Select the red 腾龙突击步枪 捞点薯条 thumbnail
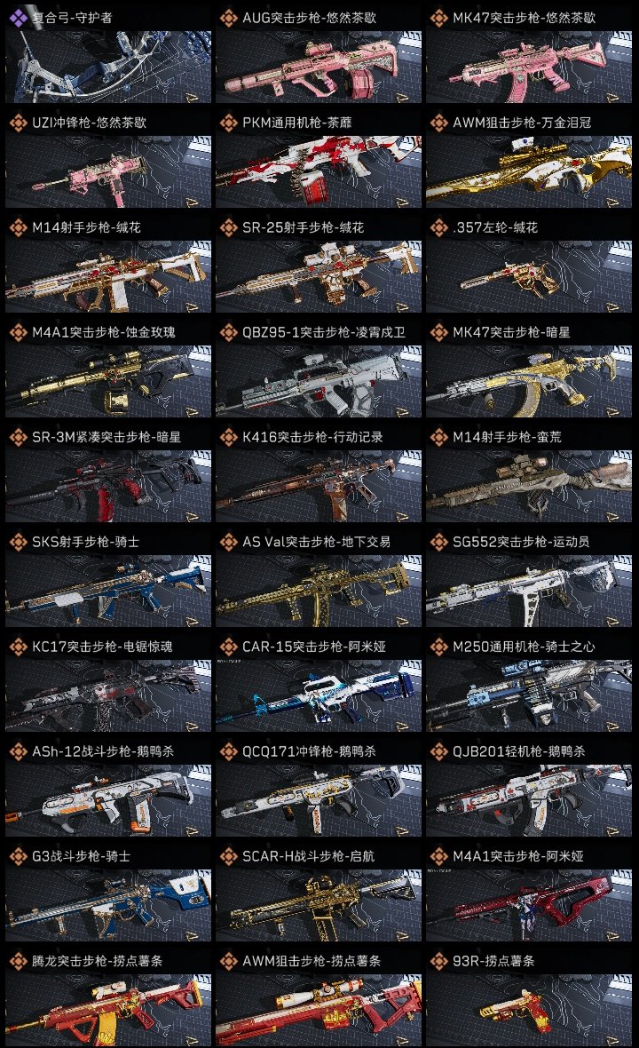 click(x=108, y=1009)
